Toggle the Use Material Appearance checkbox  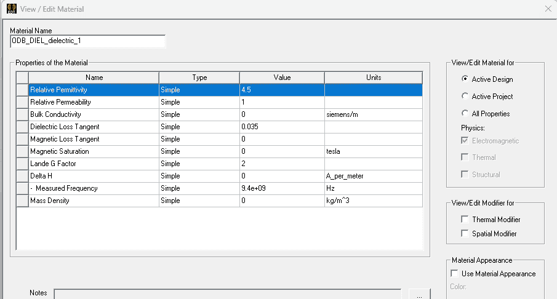point(455,274)
